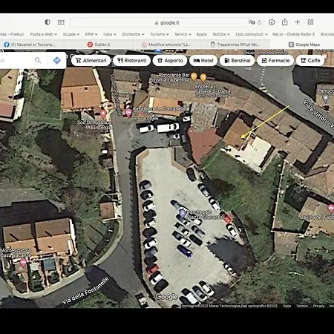Add a new tab with plus icon
Image resolution: width=334 pixels, height=334 pixels.
click(298, 22)
